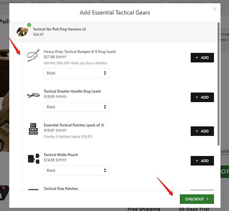Add the Tactical Double Handle Dog Leash
The width and height of the screenshot is (229, 211).
pyautogui.click(x=202, y=97)
